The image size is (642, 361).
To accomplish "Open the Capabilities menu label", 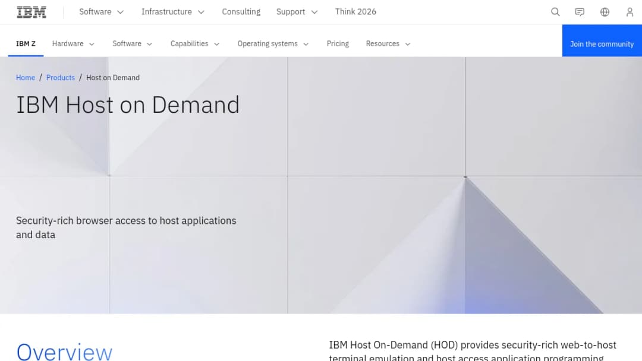I will click(x=189, y=44).
